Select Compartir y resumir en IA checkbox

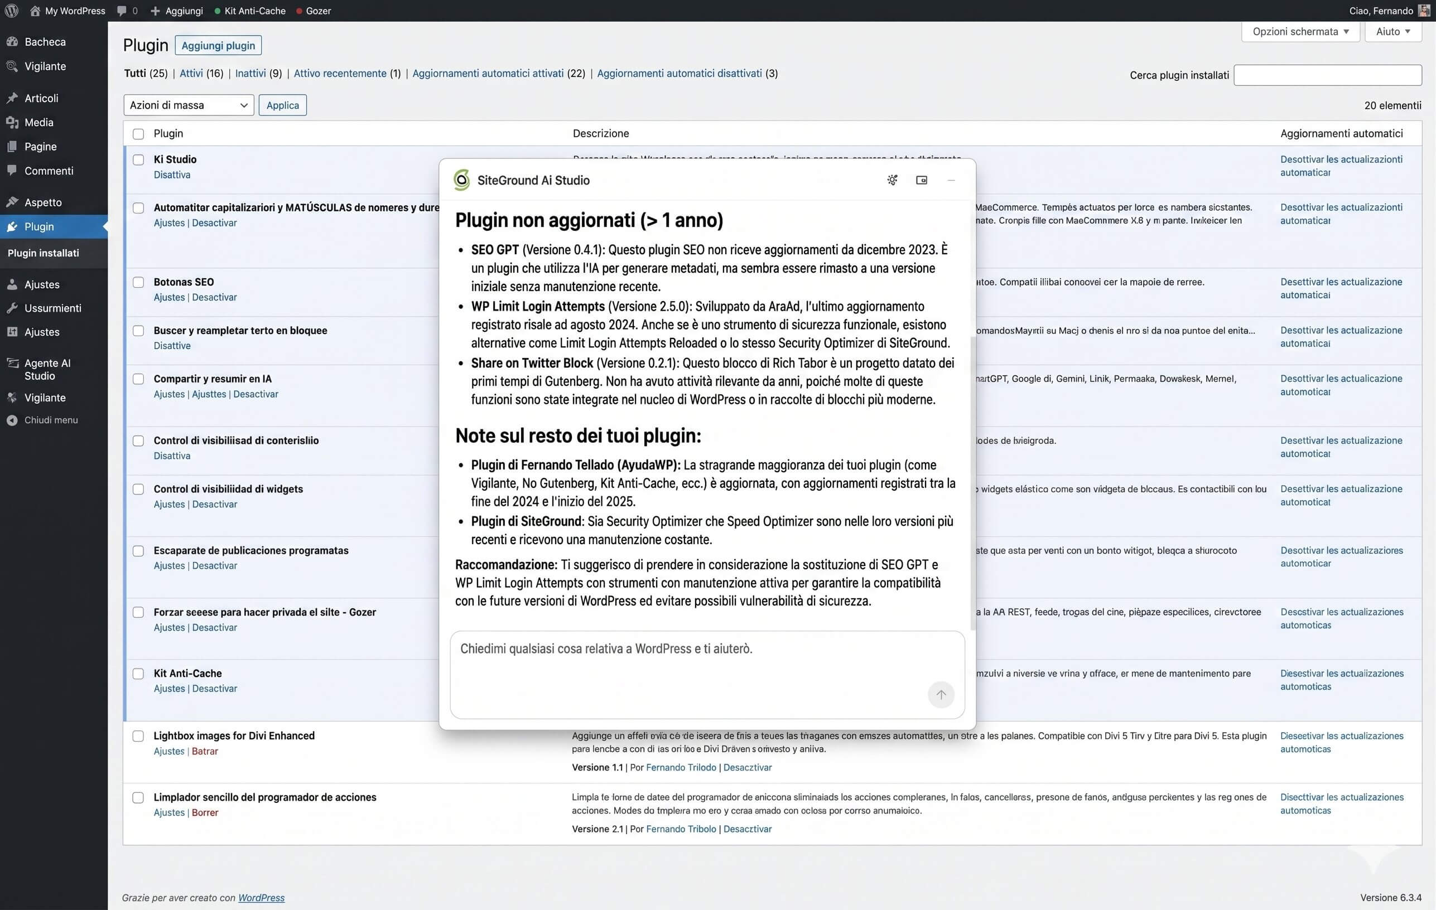[138, 379]
